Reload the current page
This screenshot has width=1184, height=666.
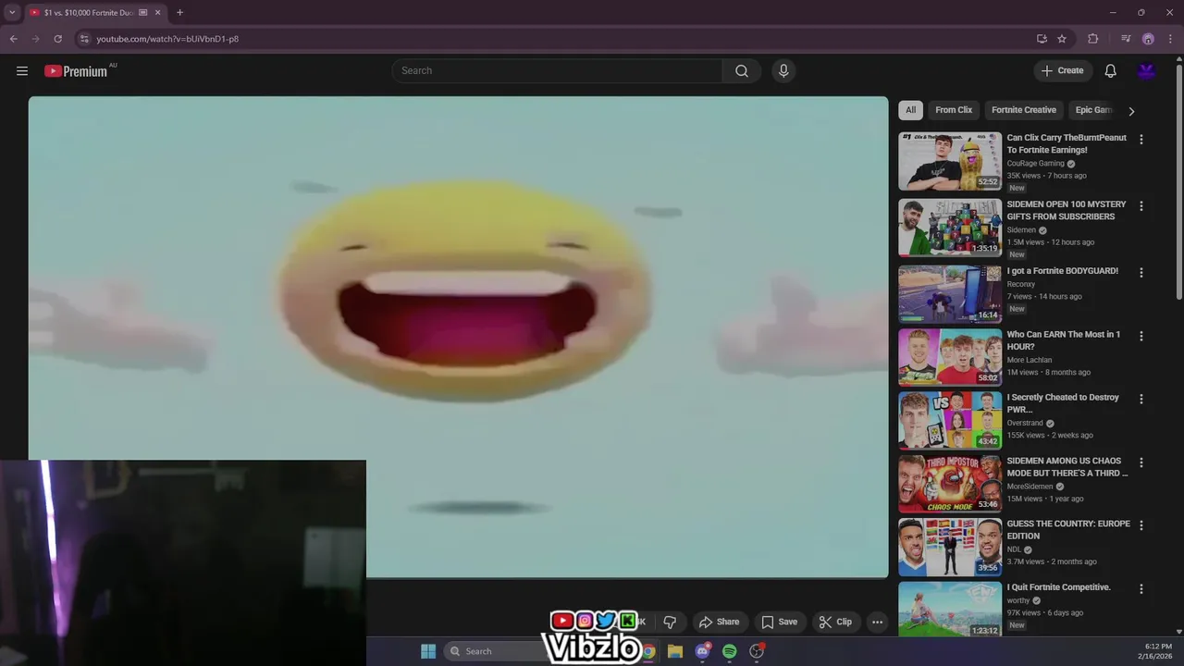click(57, 39)
